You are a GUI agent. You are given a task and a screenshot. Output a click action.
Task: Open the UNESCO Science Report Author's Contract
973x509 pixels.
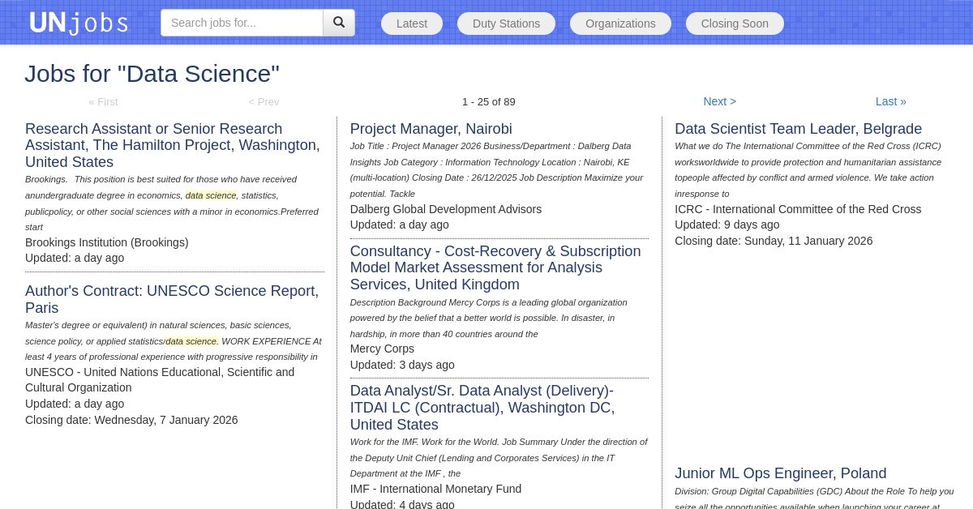tap(171, 299)
